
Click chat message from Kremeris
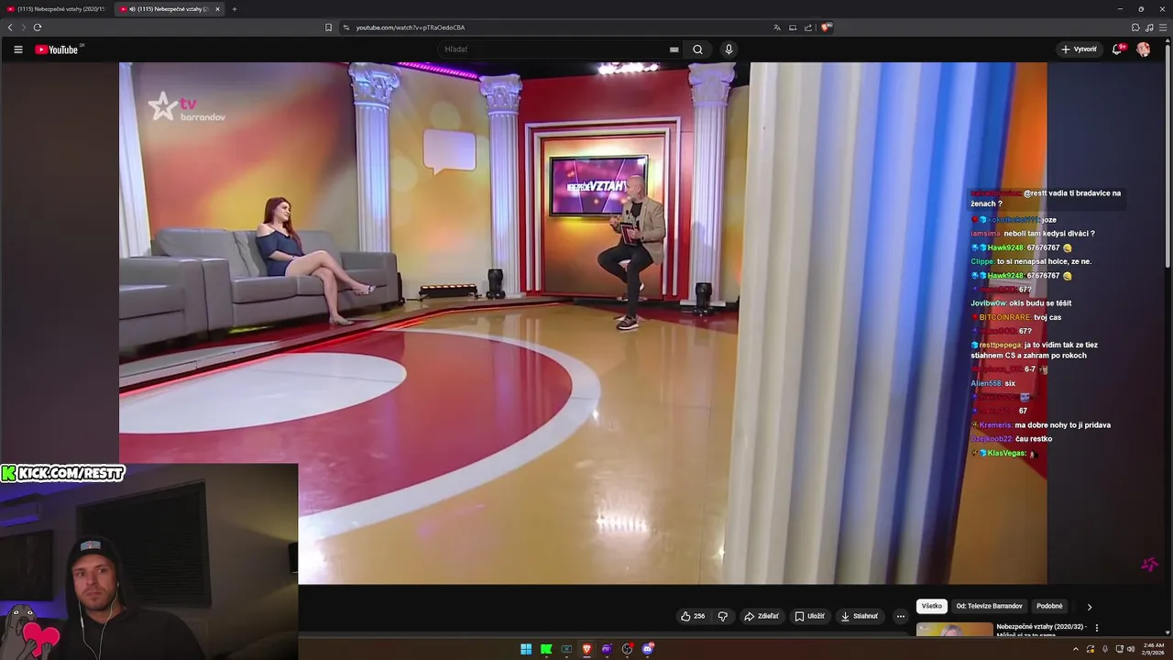coord(1041,425)
